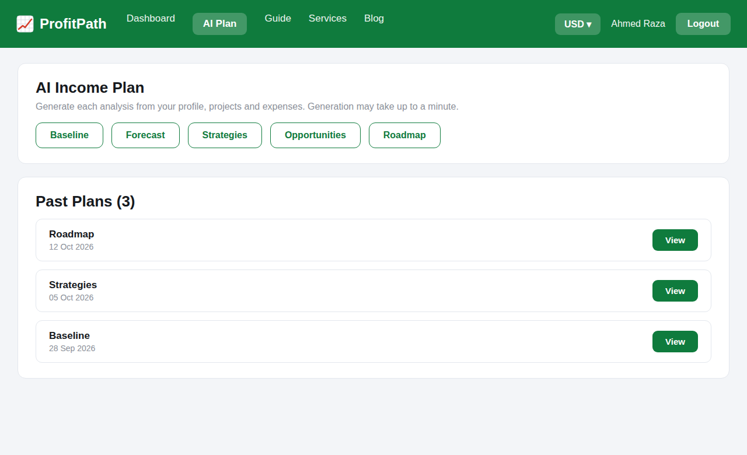Viewport: 747px width, 455px height.
Task: Open the Blog nav link
Action: click(x=374, y=19)
